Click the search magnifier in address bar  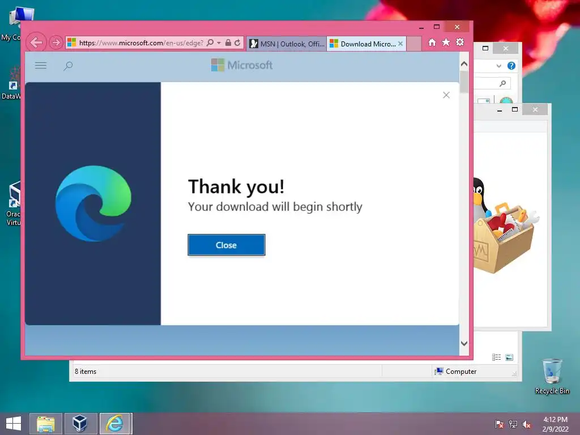[x=210, y=42]
